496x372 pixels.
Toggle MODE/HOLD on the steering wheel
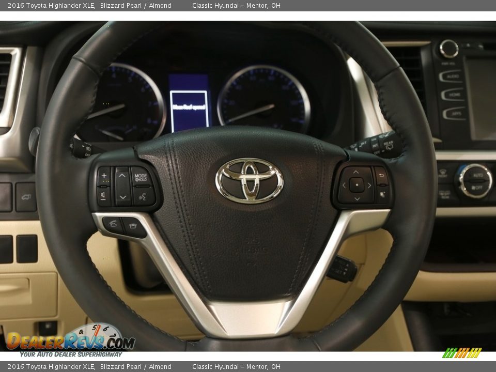pyautogui.click(x=141, y=177)
